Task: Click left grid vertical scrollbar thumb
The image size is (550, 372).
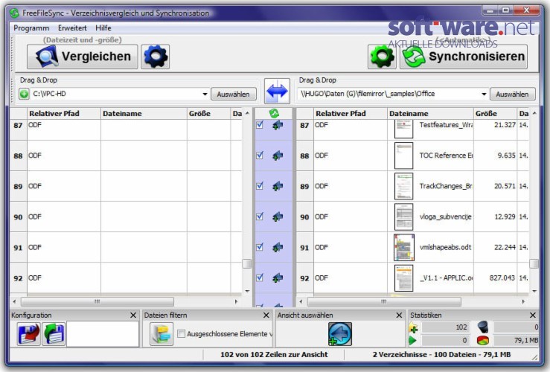Action: tap(247, 263)
